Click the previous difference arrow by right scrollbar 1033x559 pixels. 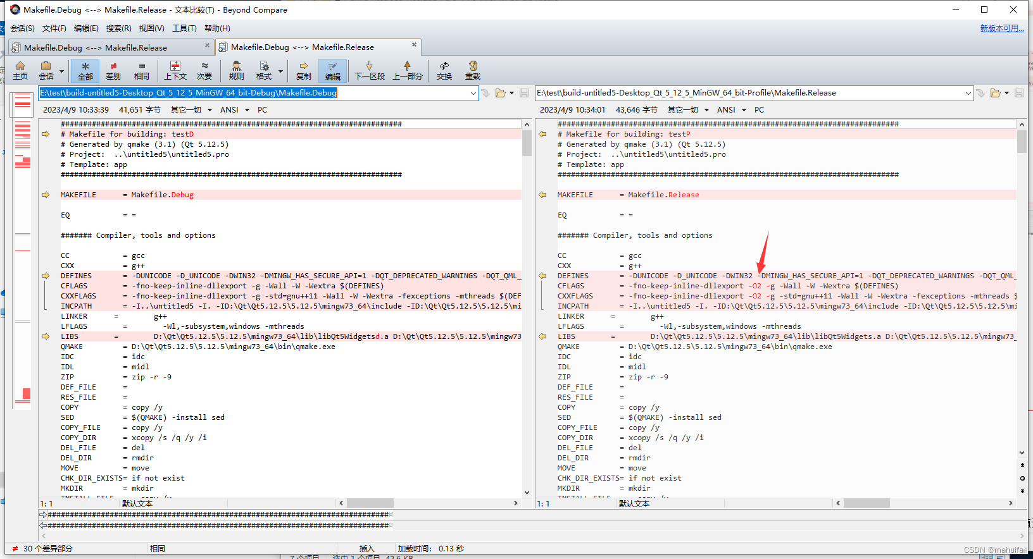1022,465
